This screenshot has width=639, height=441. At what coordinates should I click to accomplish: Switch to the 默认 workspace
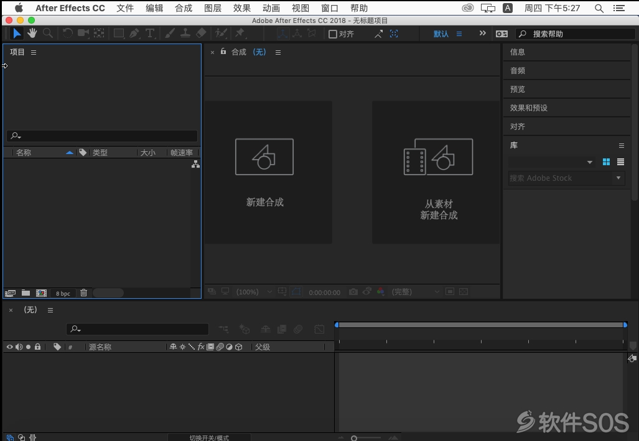click(x=441, y=34)
